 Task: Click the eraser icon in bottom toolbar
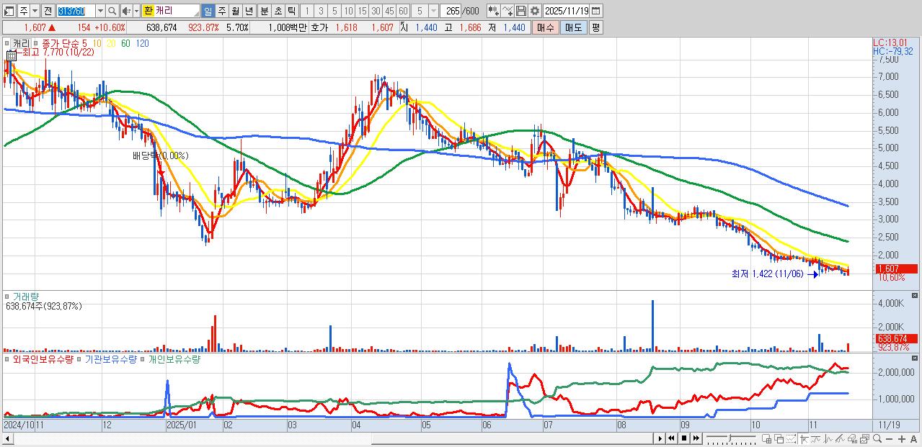click(852, 438)
